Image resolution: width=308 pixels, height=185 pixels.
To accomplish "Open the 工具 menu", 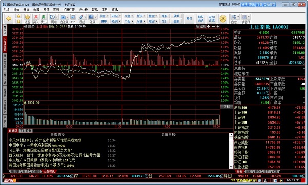I will [x=105, y=9].
